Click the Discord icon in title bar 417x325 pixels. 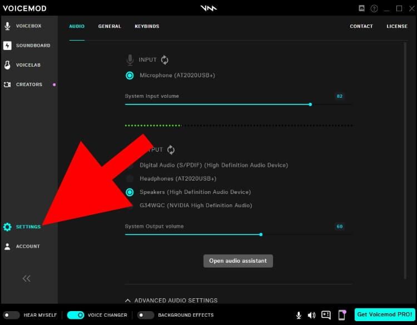pos(362,8)
